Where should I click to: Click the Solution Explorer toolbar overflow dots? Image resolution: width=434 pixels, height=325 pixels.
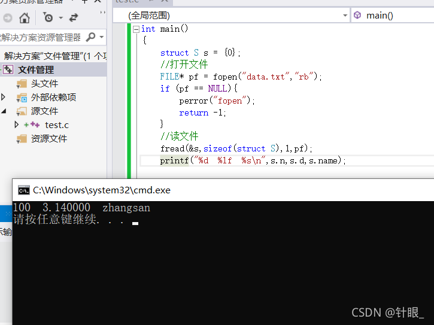coord(103,13)
